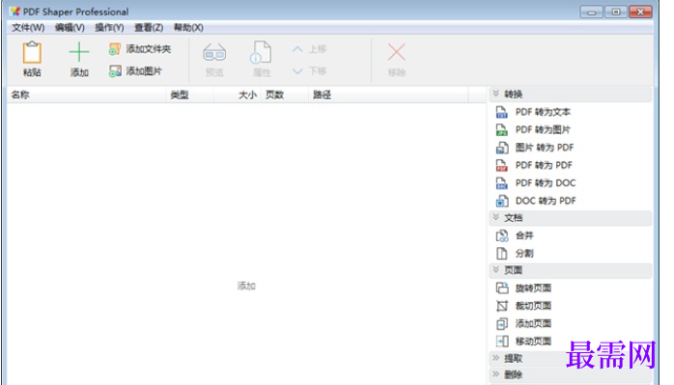This screenshot has width=674, height=385.
Task: Click the 合并 text label
Action: pyautogui.click(x=524, y=235)
